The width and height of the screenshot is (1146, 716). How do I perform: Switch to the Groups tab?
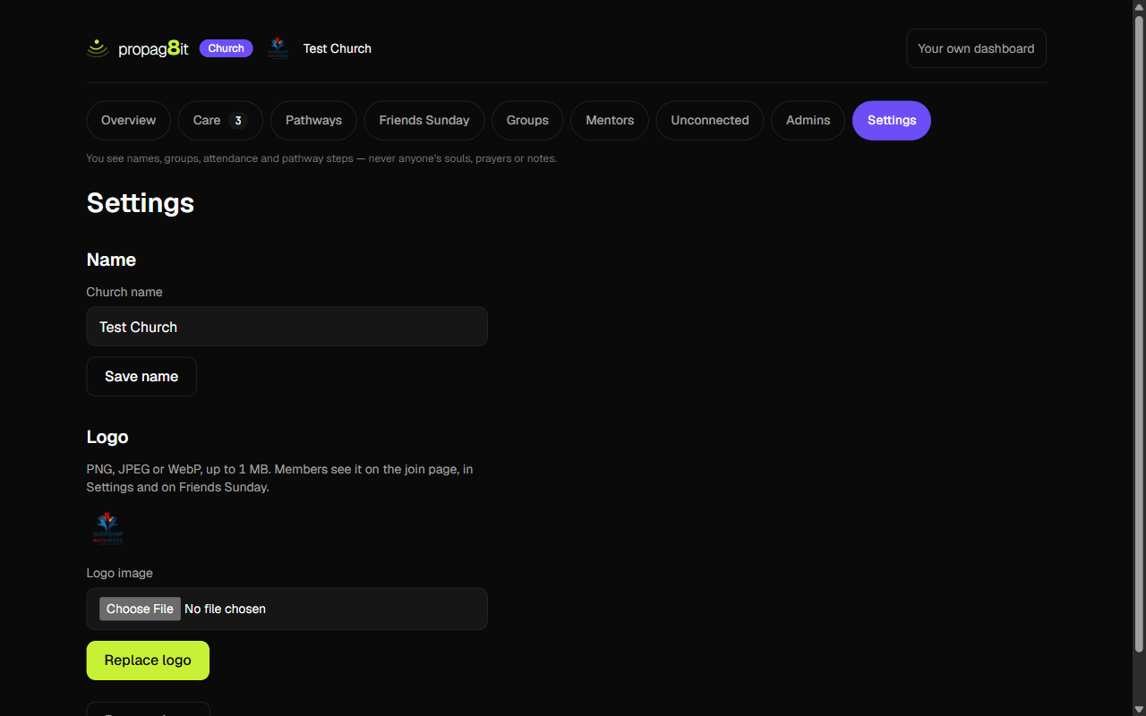pyautogui.click(x=527, y=121)
